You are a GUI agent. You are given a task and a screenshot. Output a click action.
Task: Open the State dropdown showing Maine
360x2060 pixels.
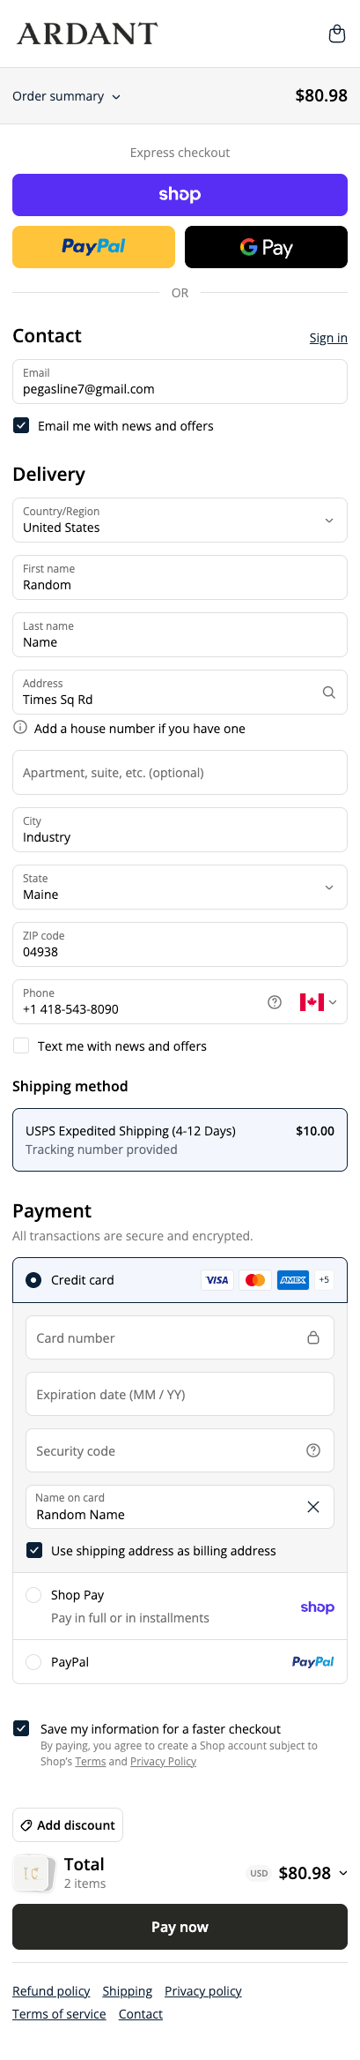pyautogui.click(x=180, y=888)
